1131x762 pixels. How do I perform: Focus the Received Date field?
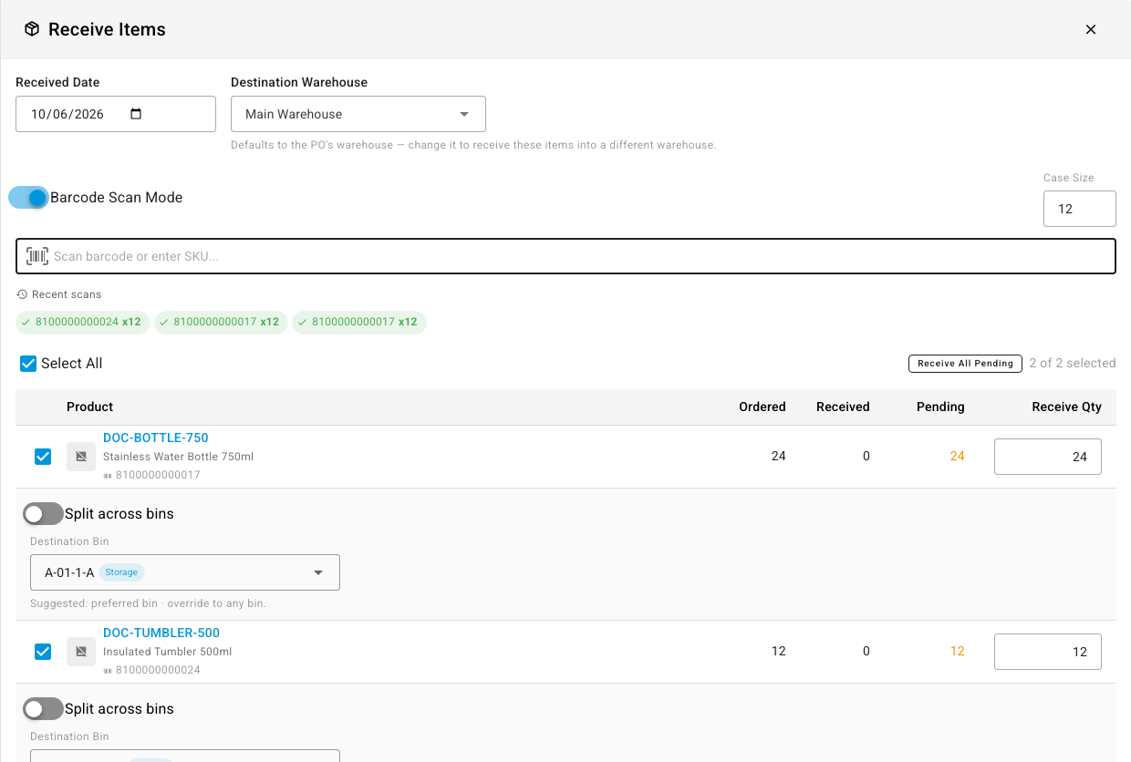coord(116,114)
